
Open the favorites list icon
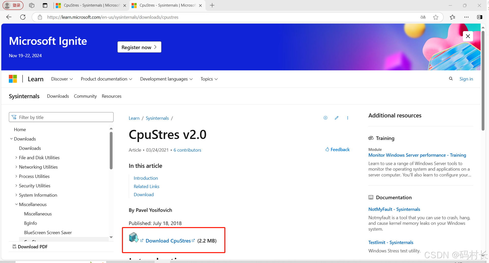point(452,17)
